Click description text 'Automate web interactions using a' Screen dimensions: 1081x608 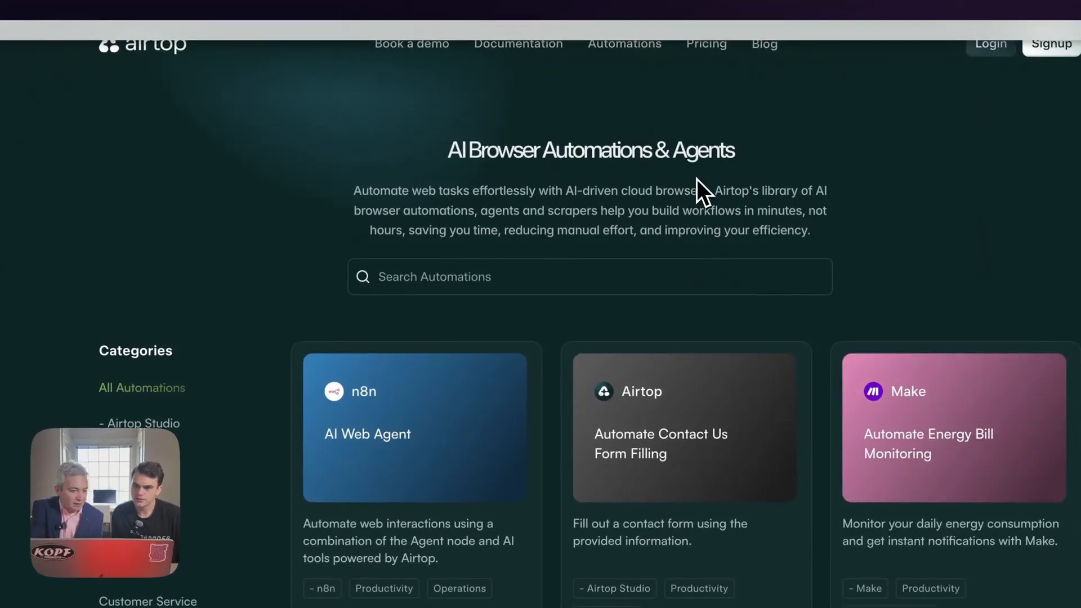[398, 524]
